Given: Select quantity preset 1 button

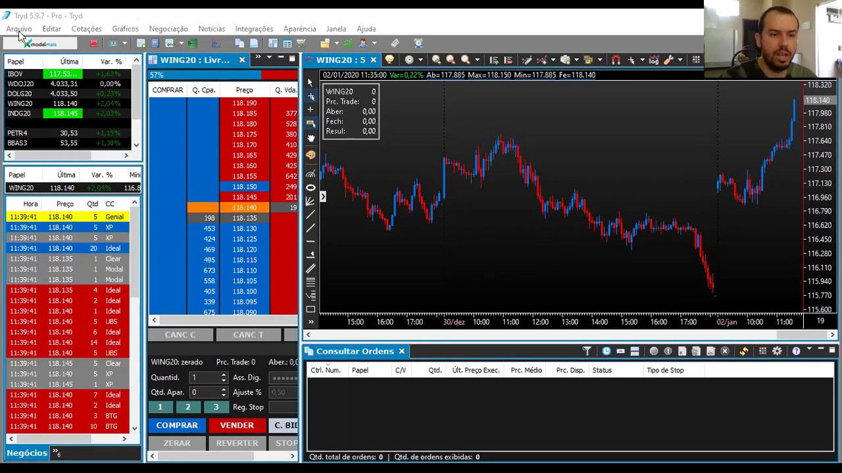Looking at the screenshot, I should [160, 407].
